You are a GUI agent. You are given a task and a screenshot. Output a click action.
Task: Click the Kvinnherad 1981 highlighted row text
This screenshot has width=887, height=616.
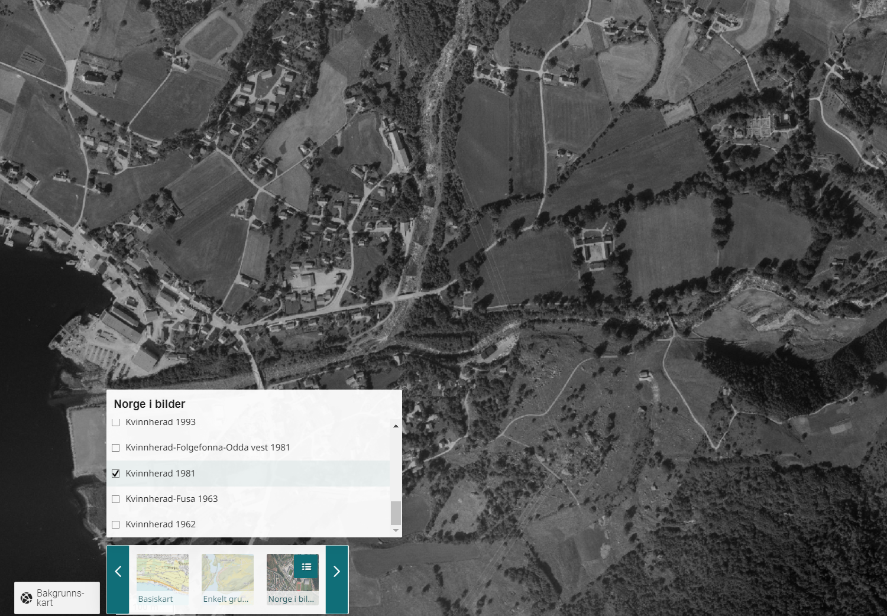(x=160, y=474)
